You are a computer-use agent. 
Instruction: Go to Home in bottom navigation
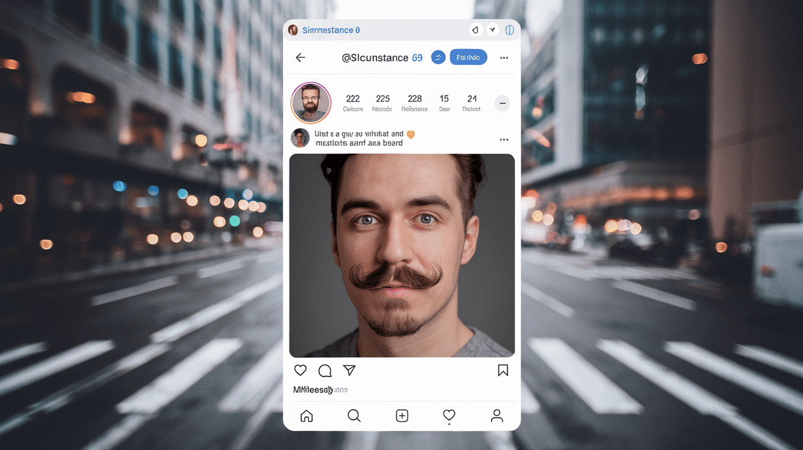click(307, 416)
